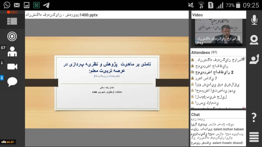Open the share pod concentric circles icon
The height and width of the screenshot is (147, 262).
pos(12,36)
